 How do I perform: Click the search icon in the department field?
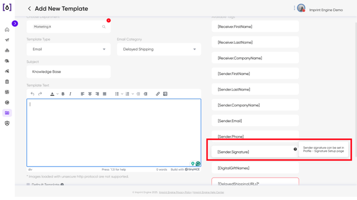pyautogui.click(x=104, y=27)
